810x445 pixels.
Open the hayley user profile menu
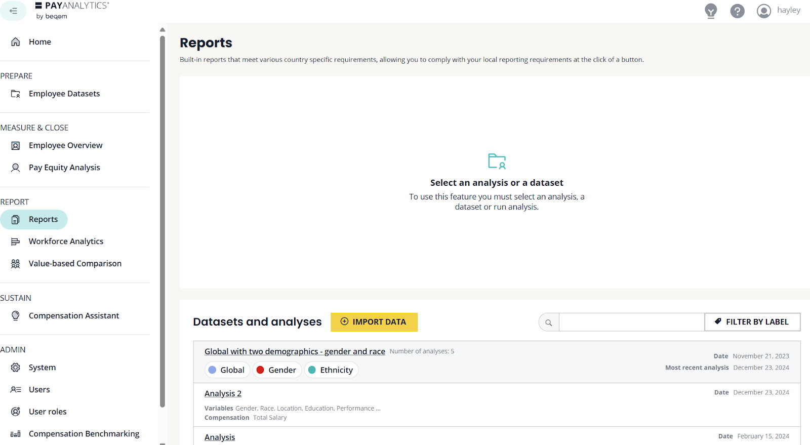point(779,11)
